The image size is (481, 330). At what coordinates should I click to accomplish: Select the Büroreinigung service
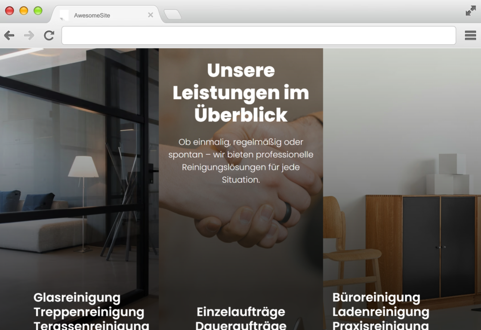376,297
